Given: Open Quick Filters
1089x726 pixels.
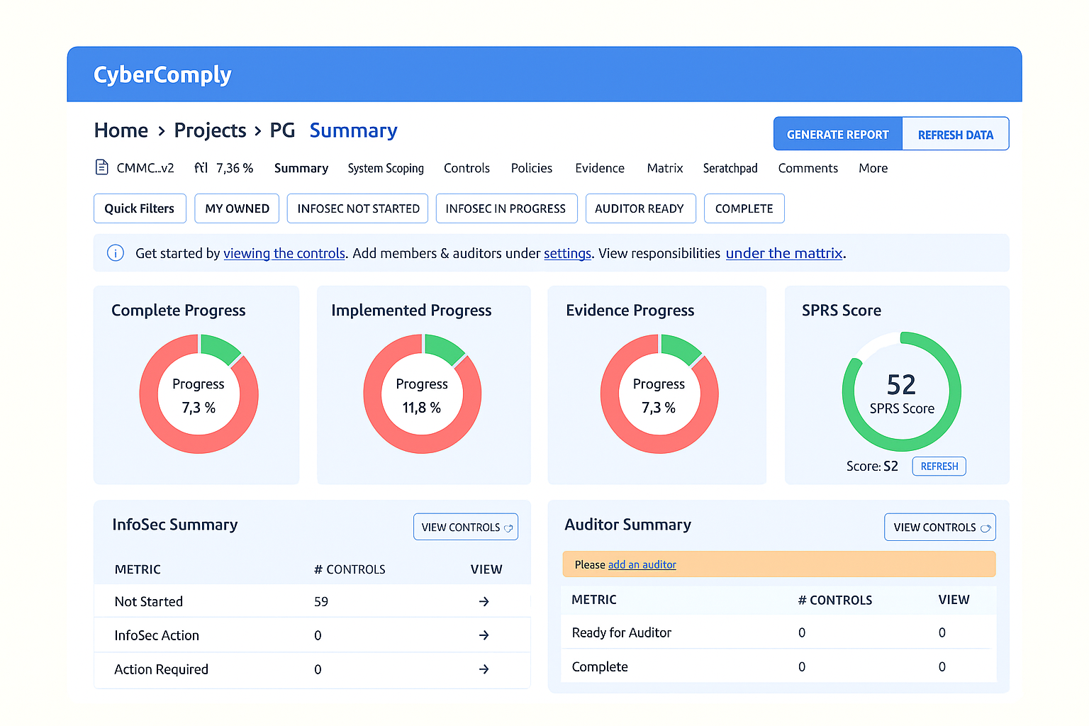Looking at the screenshot, I should tap(140, 208).
